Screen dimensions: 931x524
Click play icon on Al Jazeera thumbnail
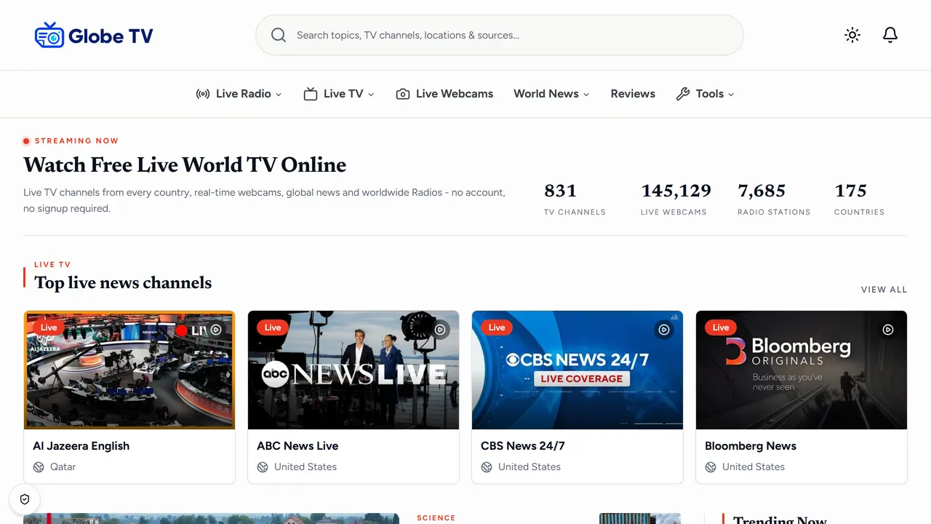click(x=216, y=330)
